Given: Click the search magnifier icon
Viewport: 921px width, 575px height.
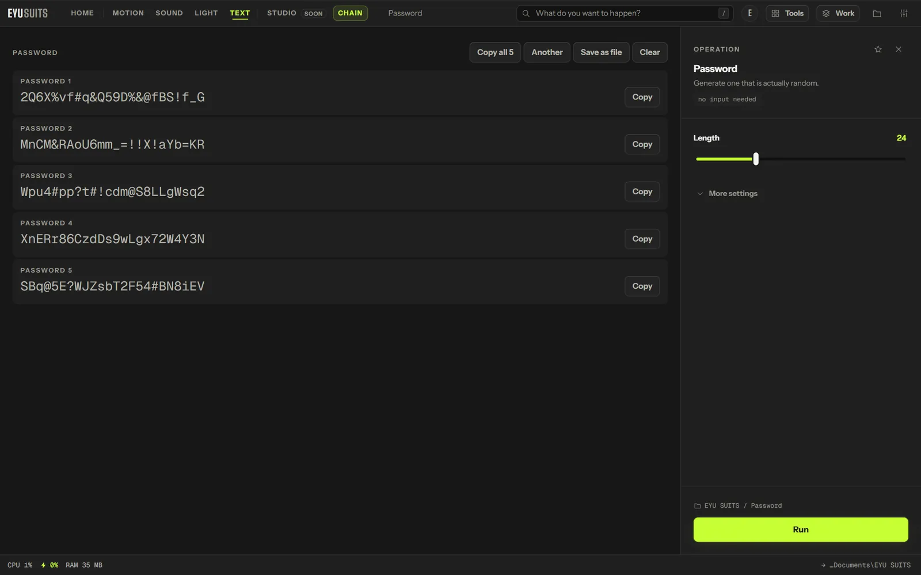Looking at the screenshot, I should 526,13.
